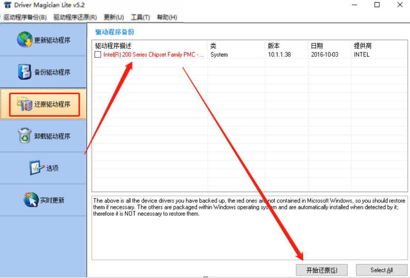The height and width of the screenshot is (278, 410).
Task: Tick the Intel 200 Series Chipset driver checkbox
Action: (x=98, y=55)
